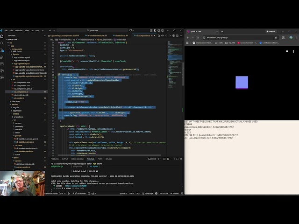Screen dimensions: 299x224
Task: Open the localhost:4200 link in terminal
Action: click(76, 186)
